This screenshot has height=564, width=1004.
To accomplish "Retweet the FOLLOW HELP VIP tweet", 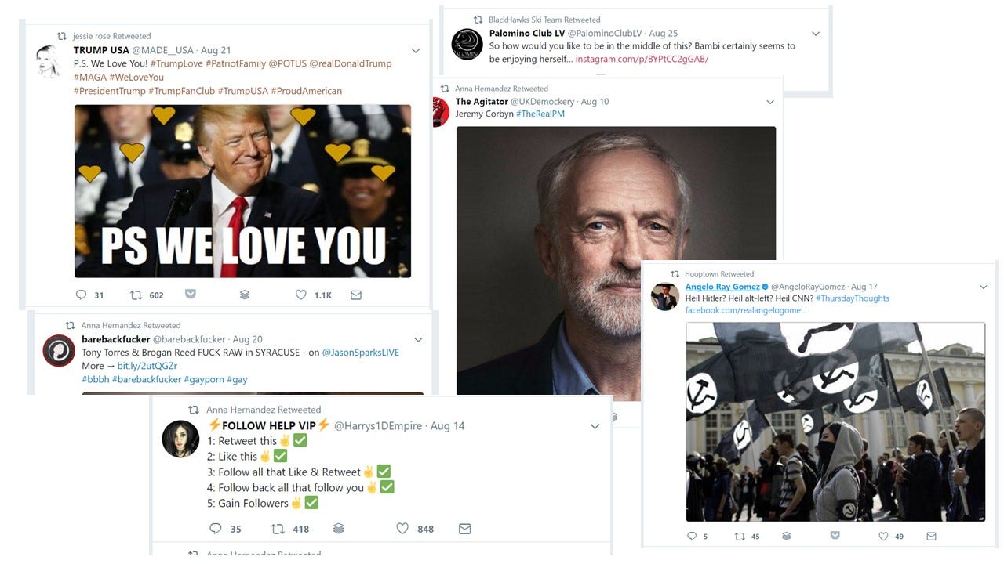I will [278, 529].
